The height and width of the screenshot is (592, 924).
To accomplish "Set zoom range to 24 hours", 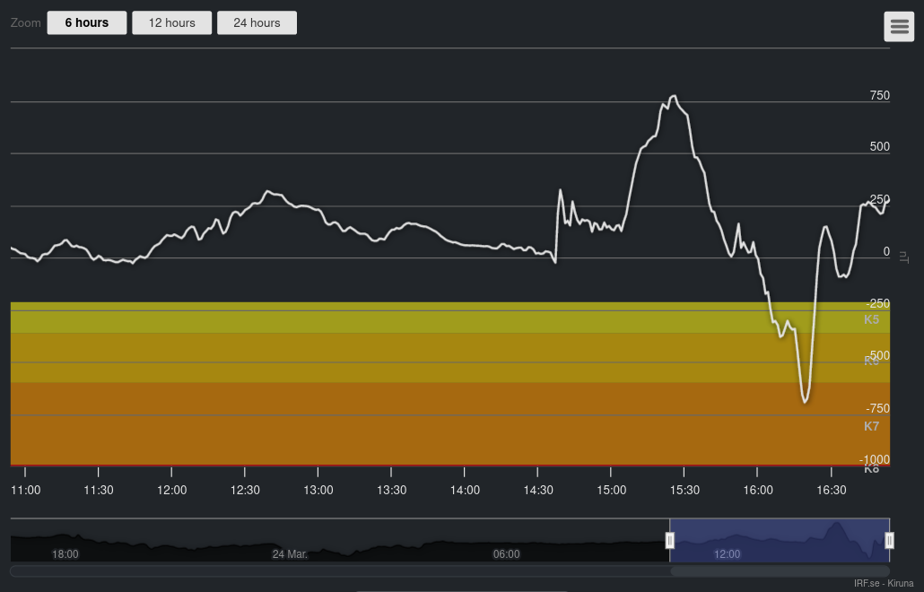I will click(x=257, y=22).
